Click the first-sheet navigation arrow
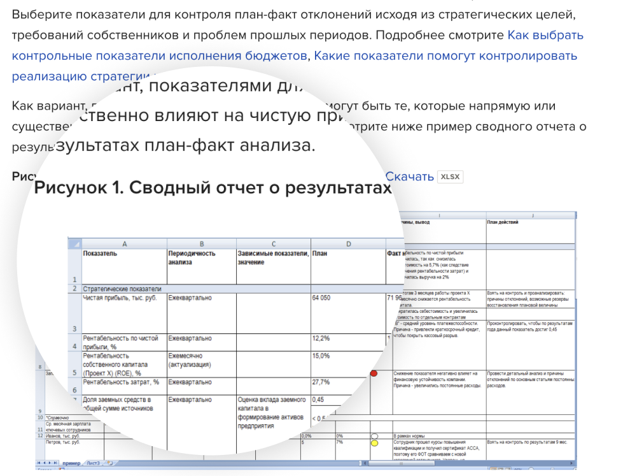This screenshot has width=630, height=476. point(39,463)
